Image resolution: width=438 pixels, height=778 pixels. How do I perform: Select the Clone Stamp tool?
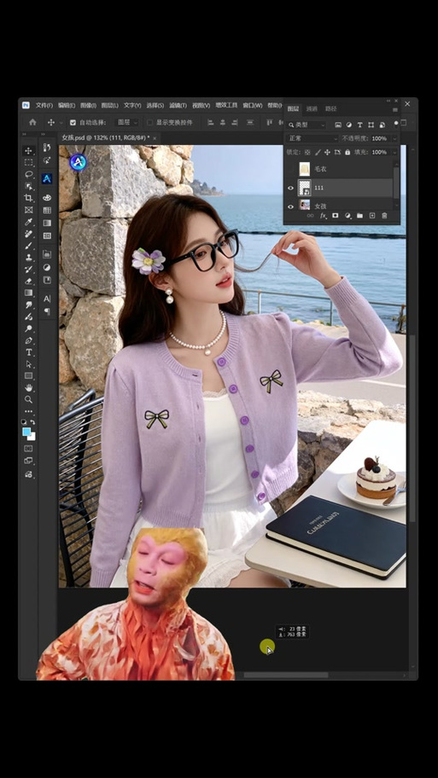pyautogui.click(x=29, y=258)
